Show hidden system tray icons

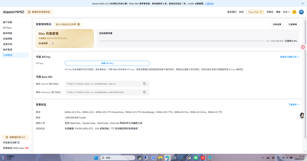(263, 158)
